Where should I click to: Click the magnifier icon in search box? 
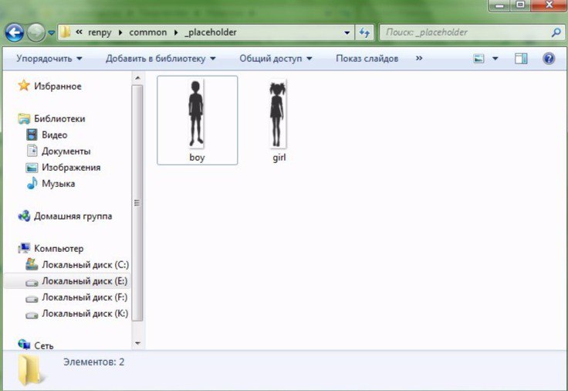coord(556,32)
